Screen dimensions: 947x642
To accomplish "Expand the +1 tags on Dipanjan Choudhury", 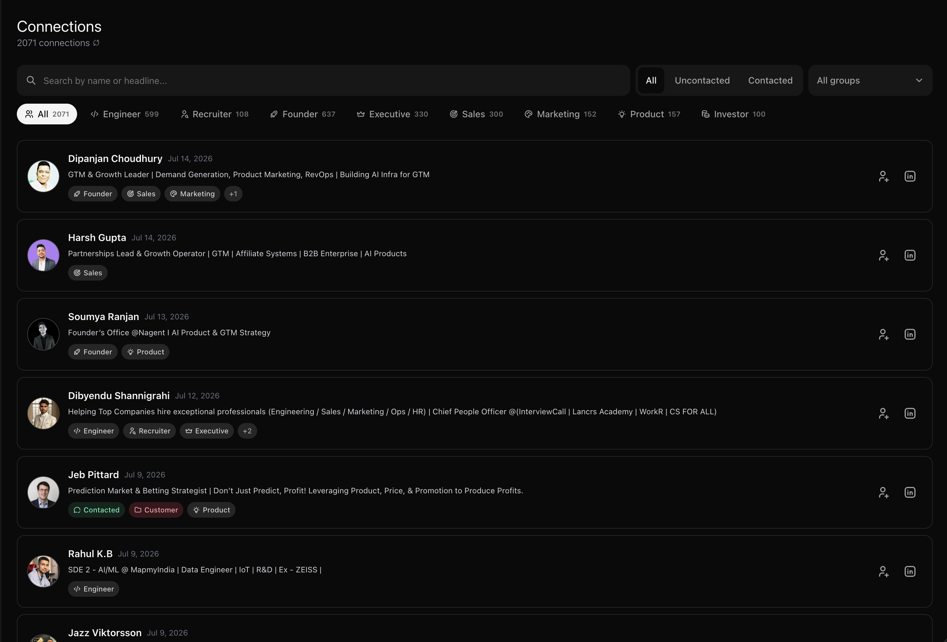I will (x=233, y=194).
